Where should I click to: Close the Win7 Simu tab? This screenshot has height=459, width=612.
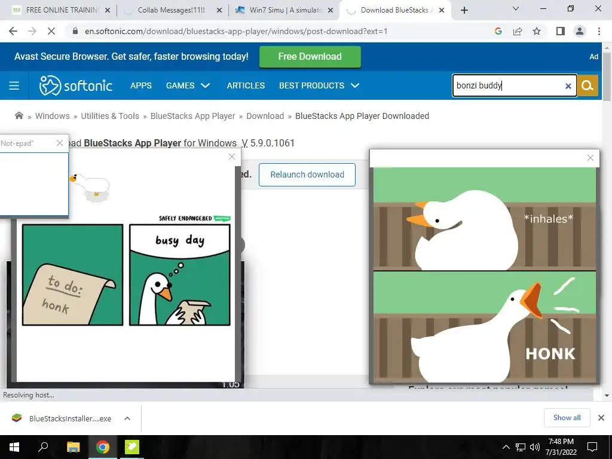coord(331,10)
